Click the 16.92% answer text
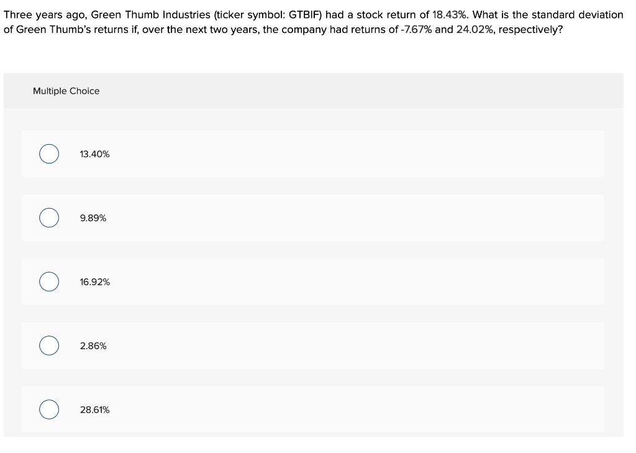Image resolution: width=636 pixels, height=453 pixels. tap(95, 282)
